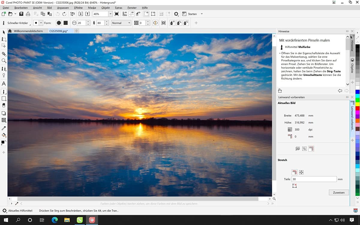
Task: Click the orbits atom icon
Action: [x=163, y=23]
